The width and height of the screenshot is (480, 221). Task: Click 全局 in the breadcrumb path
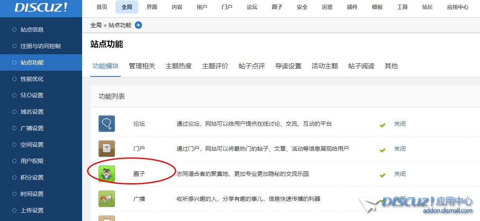click(96, 25)
